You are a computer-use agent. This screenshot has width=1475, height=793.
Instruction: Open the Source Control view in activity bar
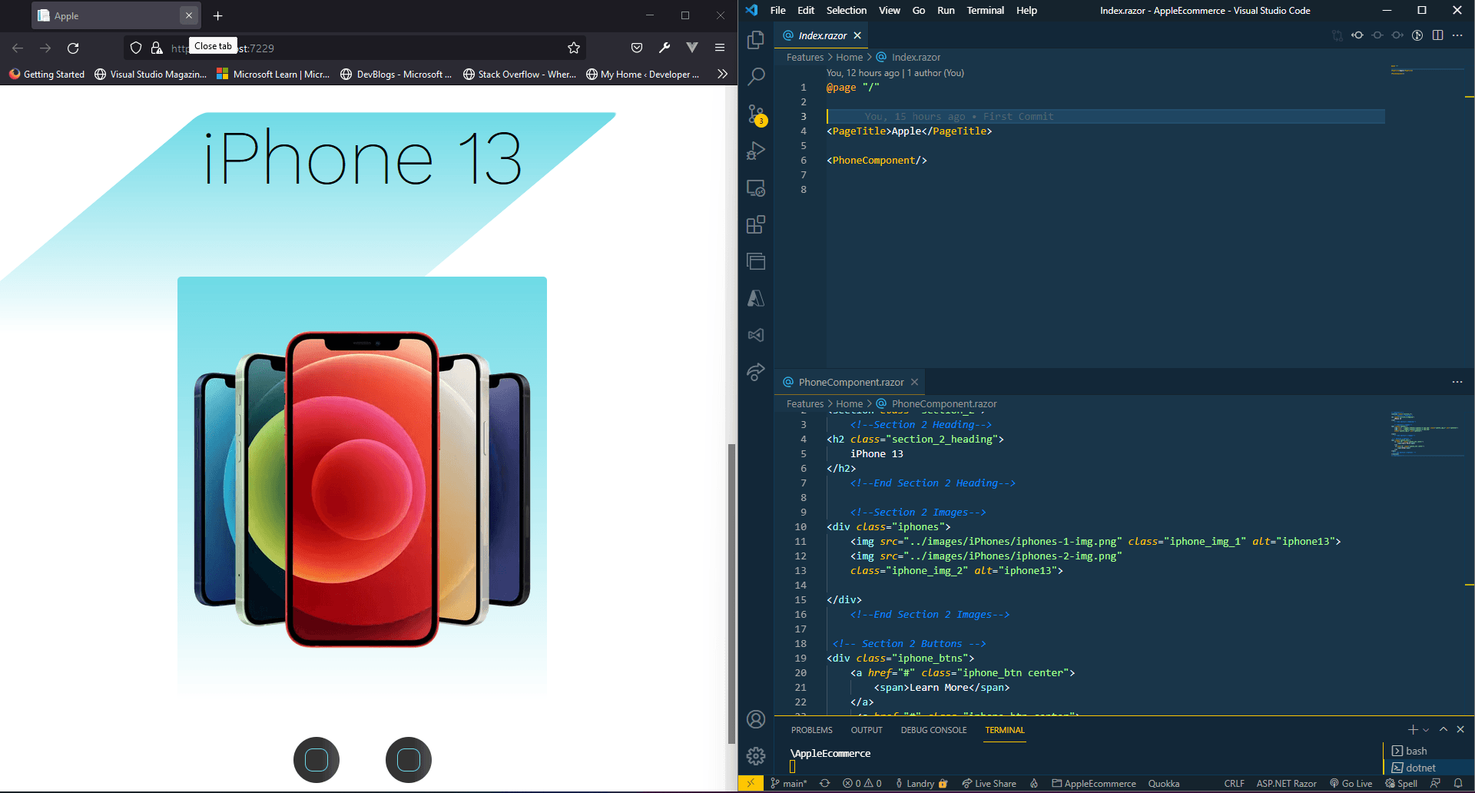756,114
